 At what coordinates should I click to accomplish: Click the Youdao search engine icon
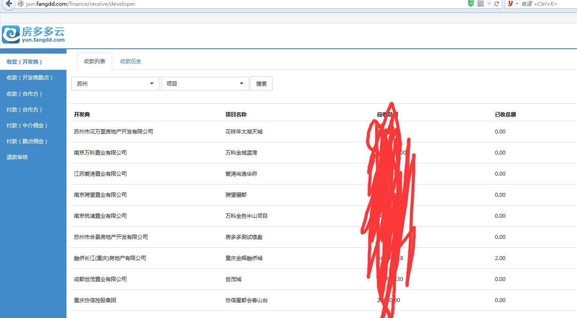511,4
